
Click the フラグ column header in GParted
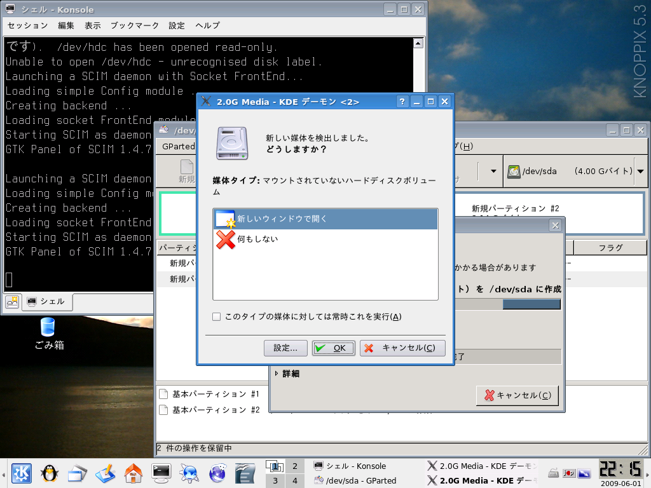(x=610, y=248)
